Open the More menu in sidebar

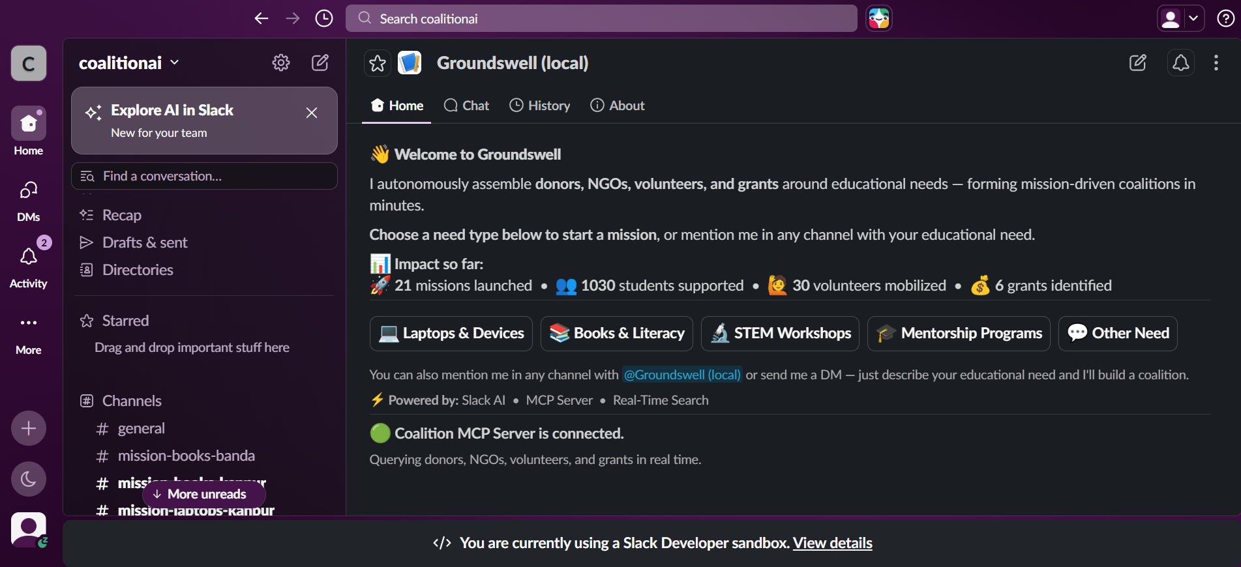tap(29, 335)
